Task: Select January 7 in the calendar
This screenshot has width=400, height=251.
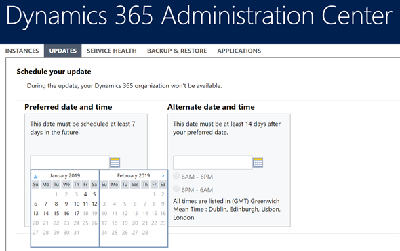Action: point(45,204)
